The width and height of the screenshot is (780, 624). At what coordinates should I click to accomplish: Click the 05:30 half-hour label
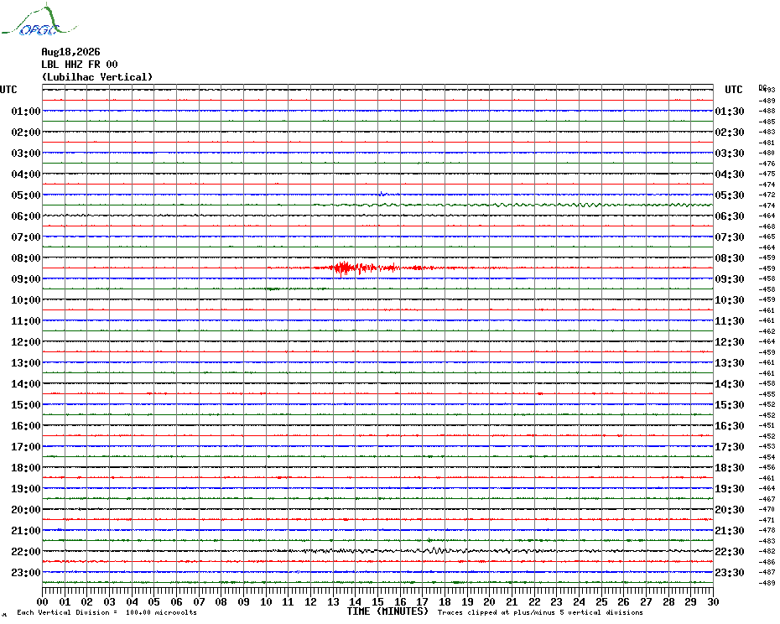pos(730,195)
